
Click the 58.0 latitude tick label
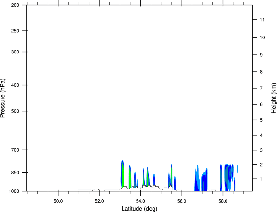[x=223, y=201]
